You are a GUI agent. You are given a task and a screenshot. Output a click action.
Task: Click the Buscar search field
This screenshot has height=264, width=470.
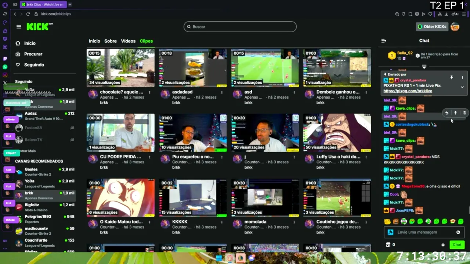(240, 27)
